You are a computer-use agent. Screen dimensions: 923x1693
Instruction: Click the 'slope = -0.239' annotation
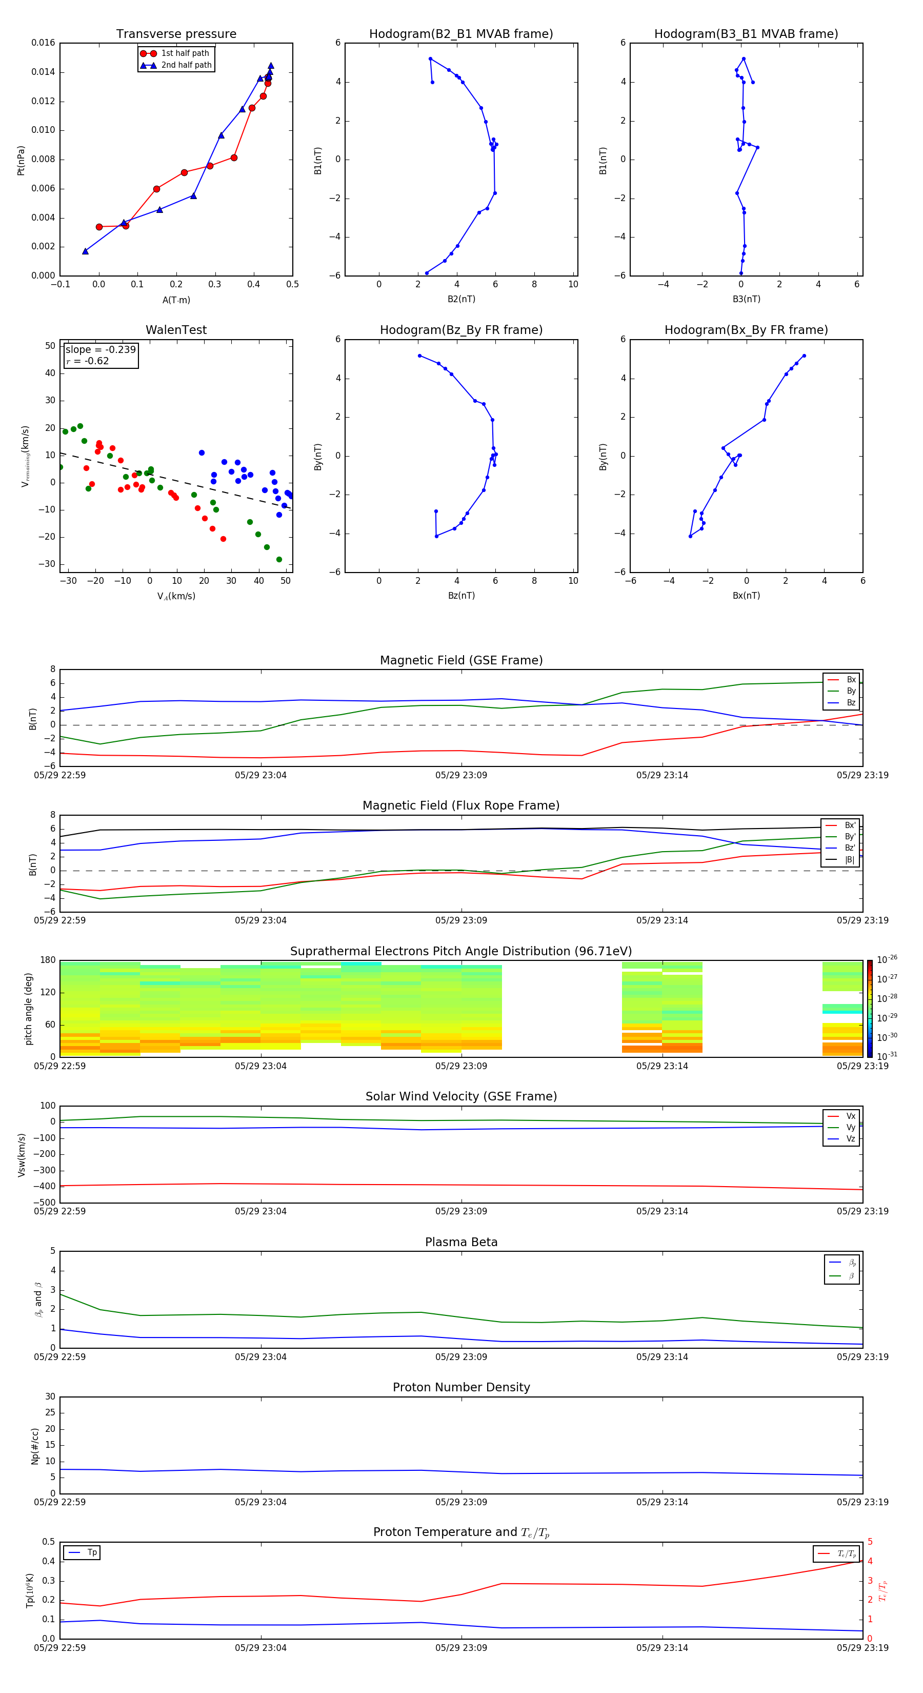coord(101,350)
